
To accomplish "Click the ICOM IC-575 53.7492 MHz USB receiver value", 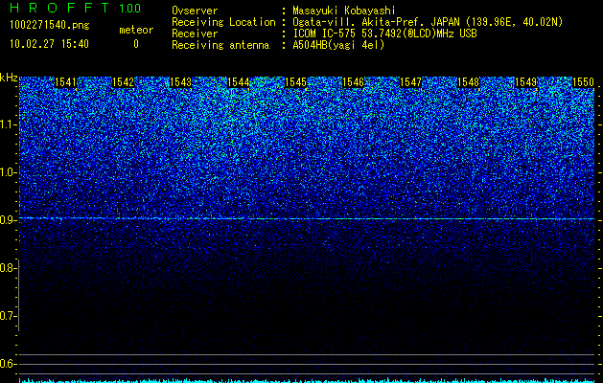I will coord(384,34).
